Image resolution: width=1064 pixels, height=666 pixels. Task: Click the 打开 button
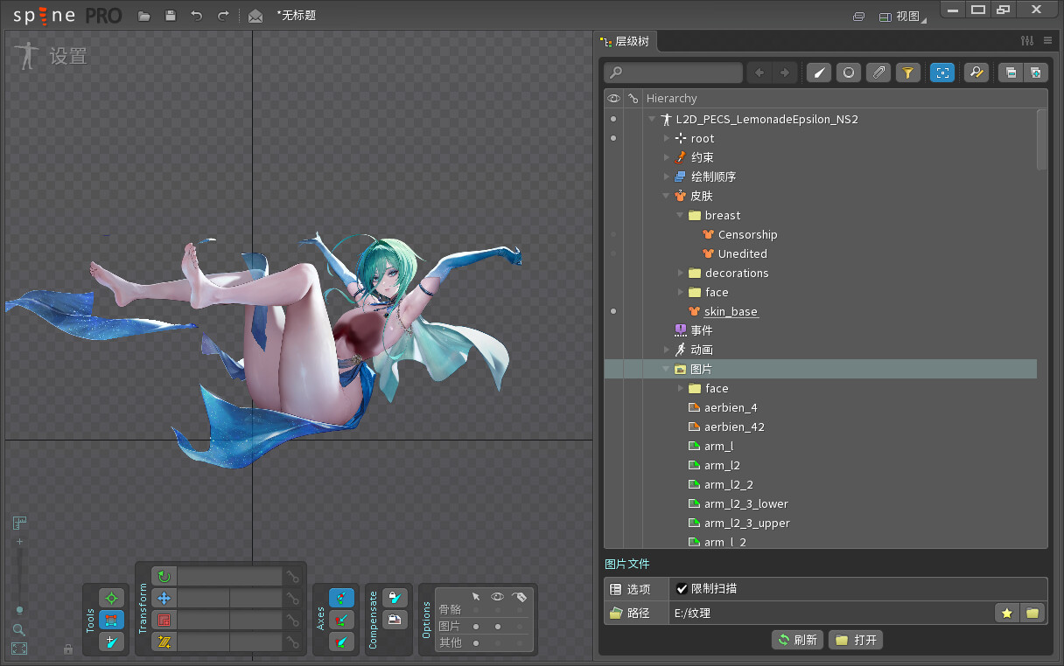coord(856,640)
